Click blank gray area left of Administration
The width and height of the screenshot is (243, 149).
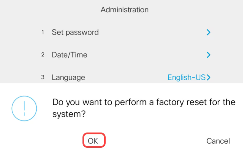pos(47,10)
